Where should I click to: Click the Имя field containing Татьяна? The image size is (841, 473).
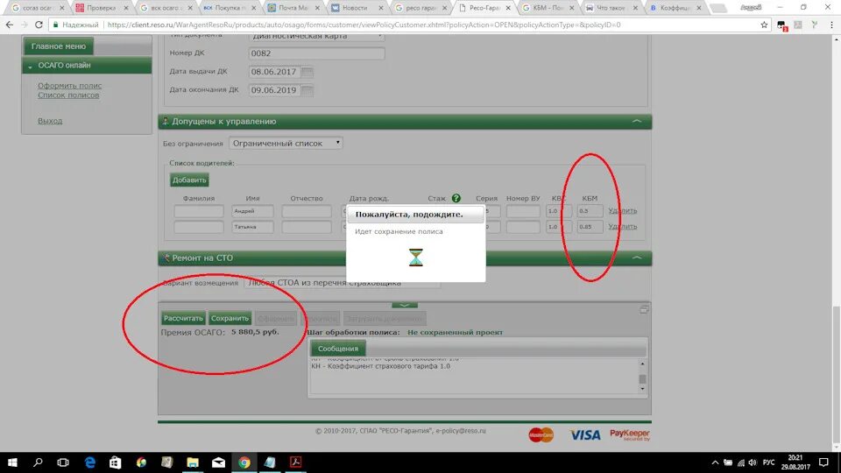pyautogui.click(x=252, y=227)
